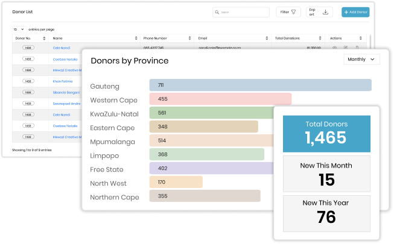Click sort arrows on Total Donations column
The height and width of the screenshot is (244, 394).
[x=322, y=38]
